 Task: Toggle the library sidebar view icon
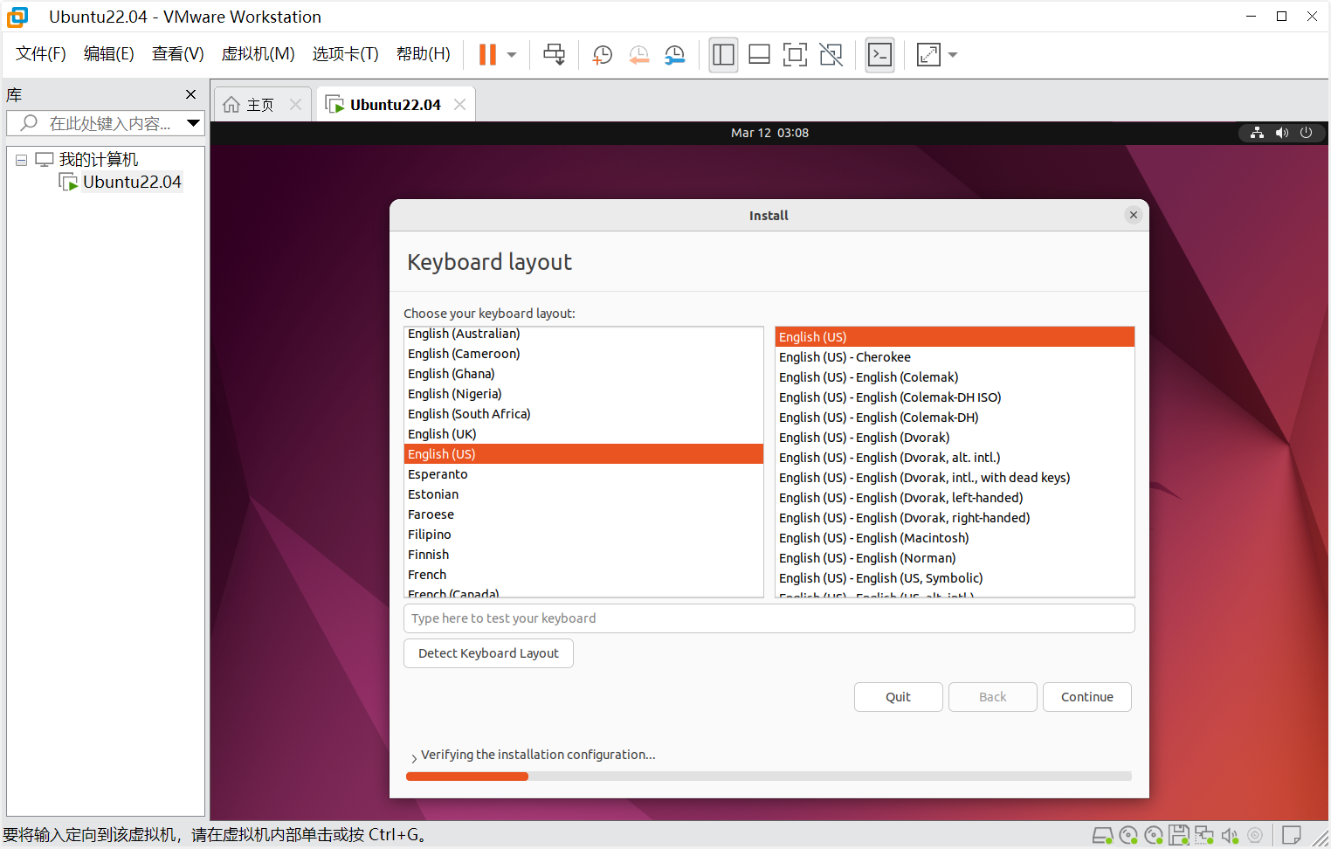723,55
